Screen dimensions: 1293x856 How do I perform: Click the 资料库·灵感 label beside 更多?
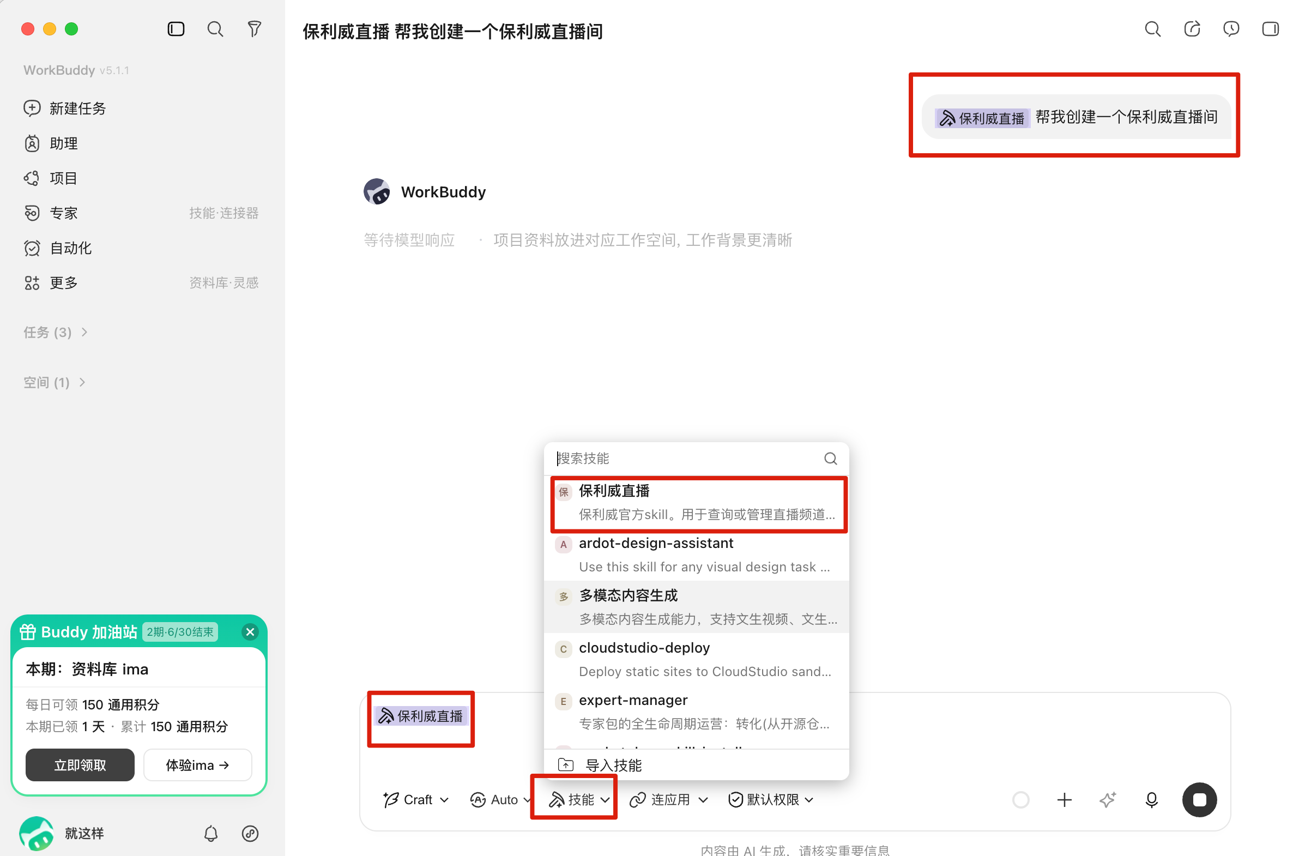[223, 283]
